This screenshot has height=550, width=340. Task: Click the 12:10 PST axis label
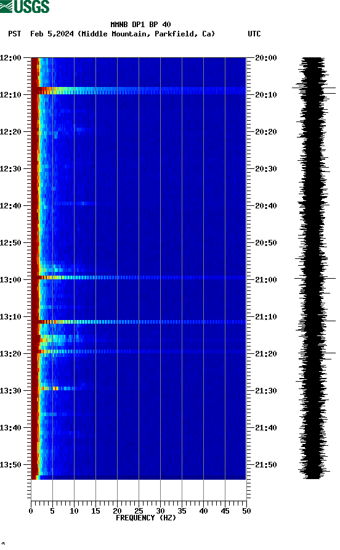(x=10, y=95)
